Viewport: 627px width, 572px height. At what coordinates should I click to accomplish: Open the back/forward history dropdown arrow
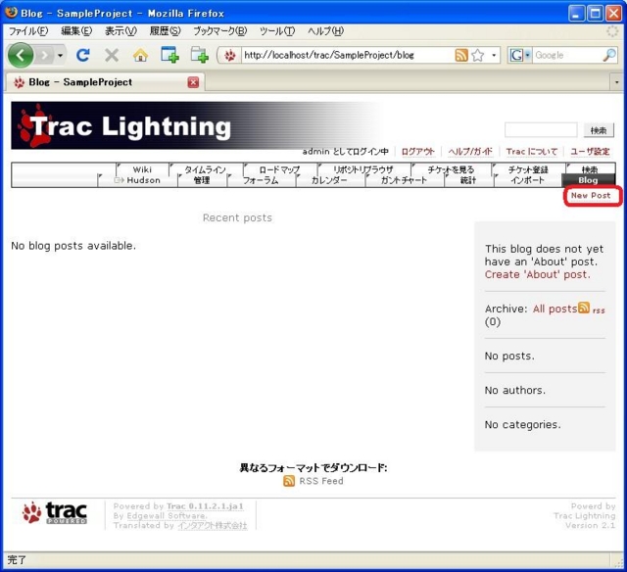[x=61, y=55]
